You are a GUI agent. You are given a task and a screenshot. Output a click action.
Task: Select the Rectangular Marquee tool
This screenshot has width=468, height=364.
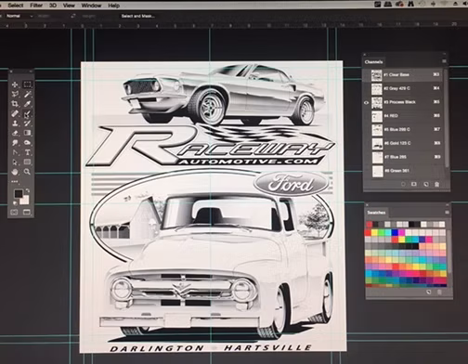click(27, 84)
